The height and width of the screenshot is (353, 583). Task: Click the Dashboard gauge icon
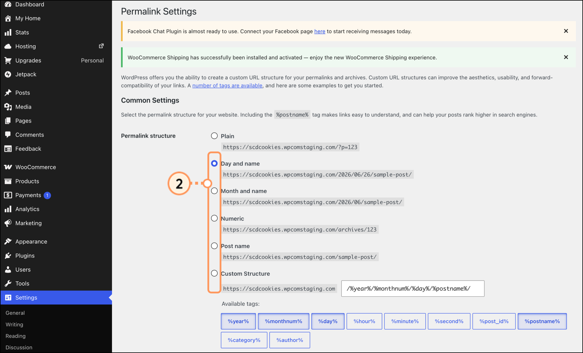8,4
